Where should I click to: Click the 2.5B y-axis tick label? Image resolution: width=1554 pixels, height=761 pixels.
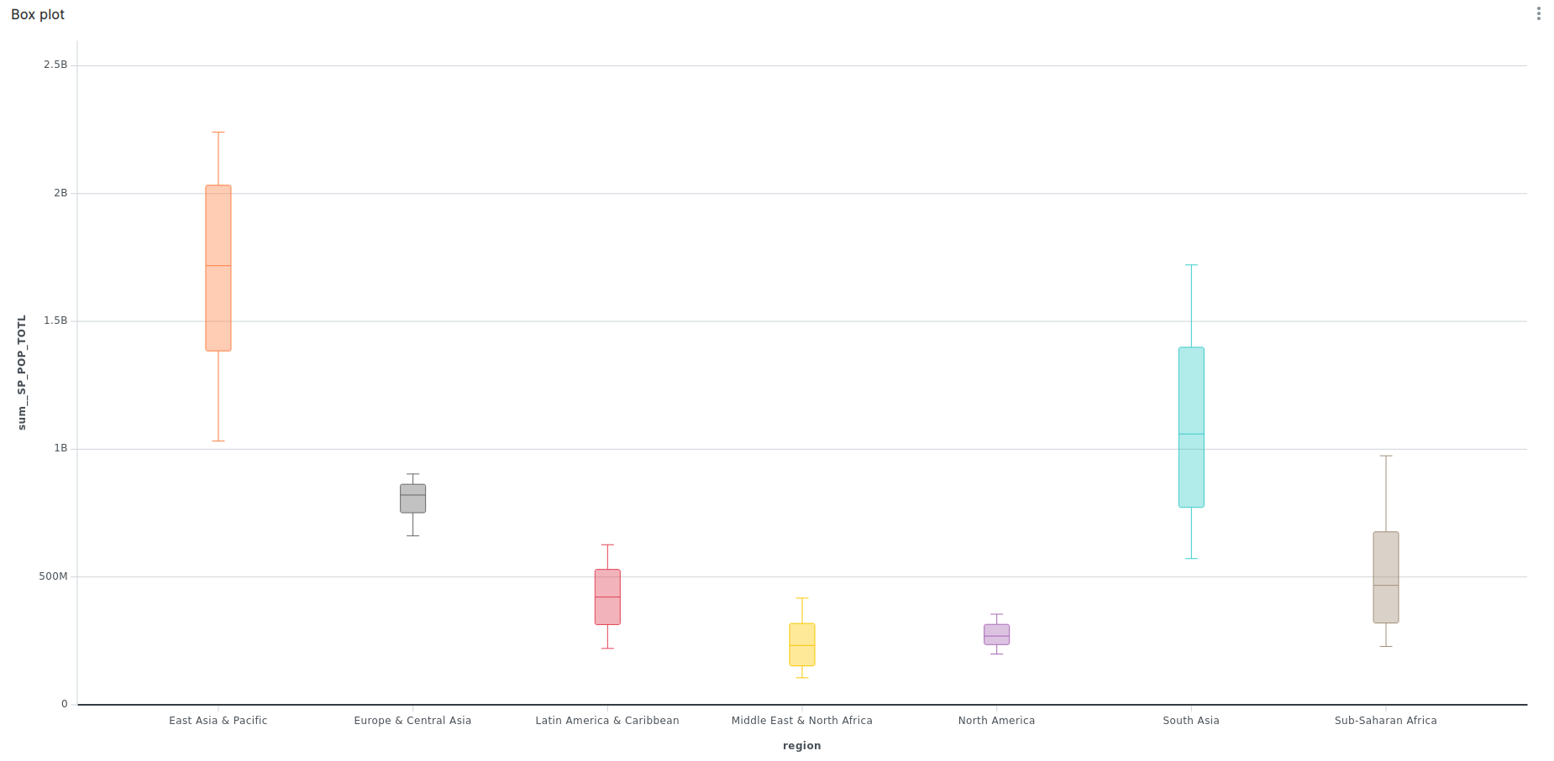click(x=55, y=65)
